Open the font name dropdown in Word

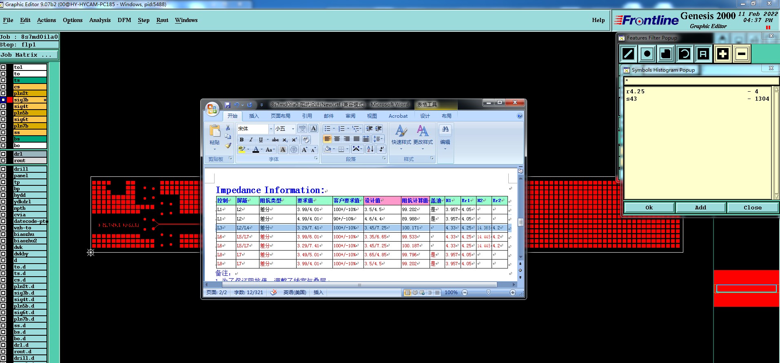(271, 129)
